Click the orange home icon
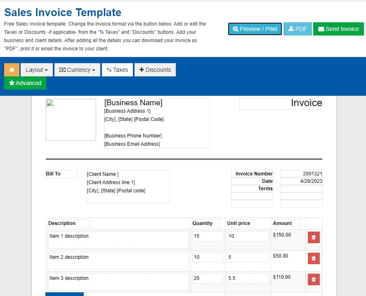 coord(11,70)
